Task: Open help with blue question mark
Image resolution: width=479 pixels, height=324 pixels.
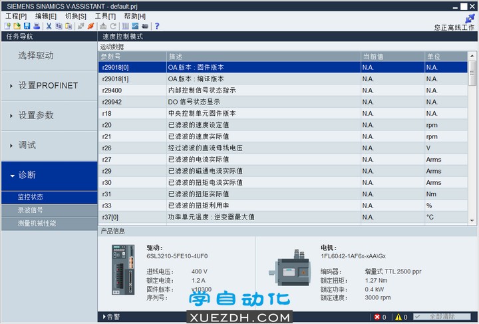Action: tap(157, 26)
